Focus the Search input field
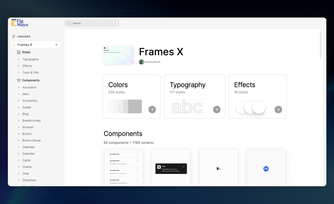The width and height of the screenshot is (334, 204). [x=92, y=23]
